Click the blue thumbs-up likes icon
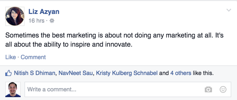 pos(8,73)
